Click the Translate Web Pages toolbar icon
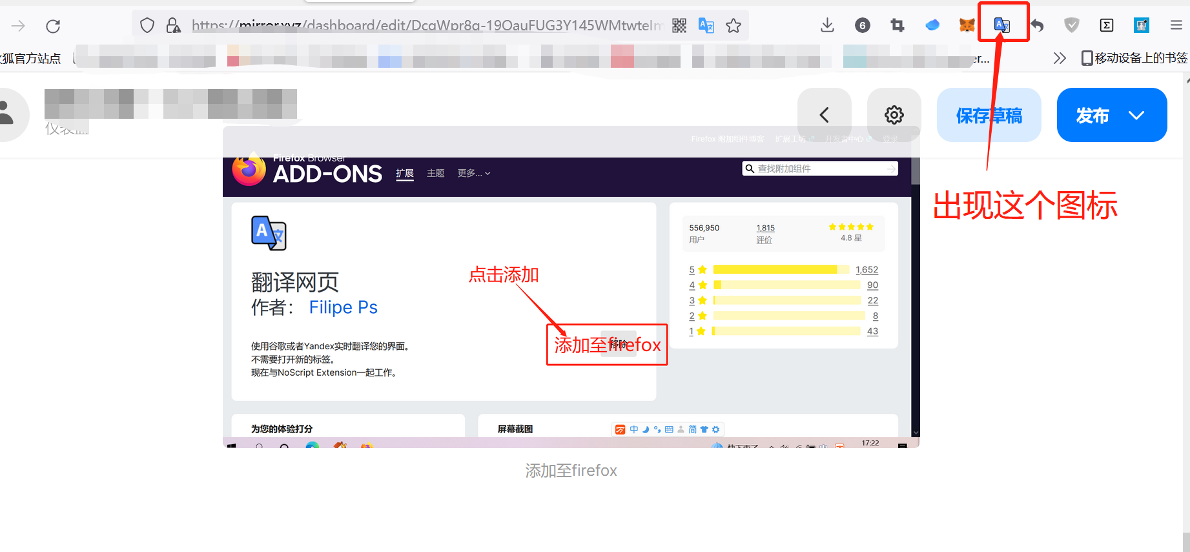Screen dimensions: 1190x552 1002,25
